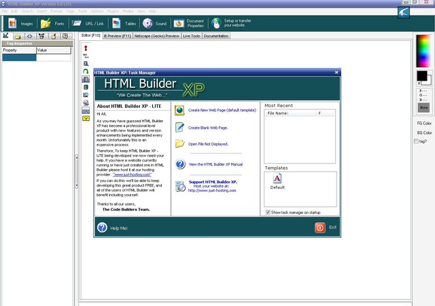Insert a URL / Link
The width and height of the screenshot is (435, 306).
(x=88, y=24)
